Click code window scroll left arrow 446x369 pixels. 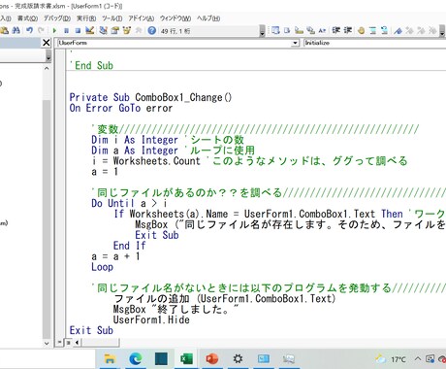[77, 342]
